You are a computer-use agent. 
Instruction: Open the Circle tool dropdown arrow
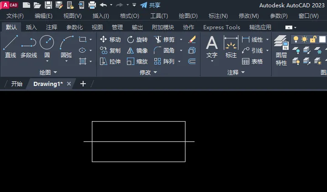(x=47, y=61)
